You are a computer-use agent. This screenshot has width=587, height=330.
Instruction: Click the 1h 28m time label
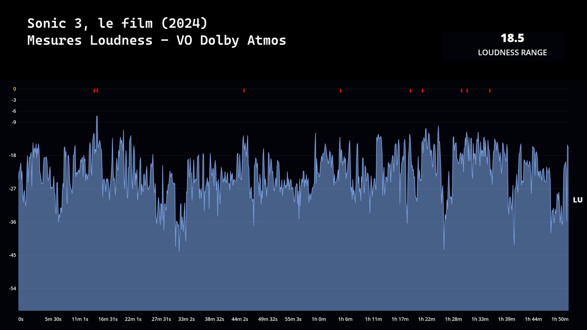pos(453,319)
